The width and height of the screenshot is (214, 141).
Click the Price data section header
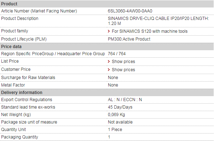pos(107,47)
